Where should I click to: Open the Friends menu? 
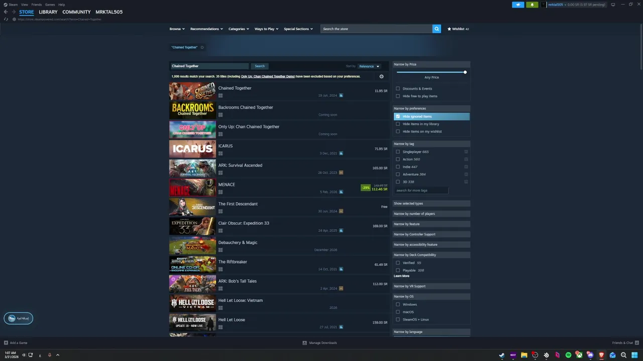[37, 5]
